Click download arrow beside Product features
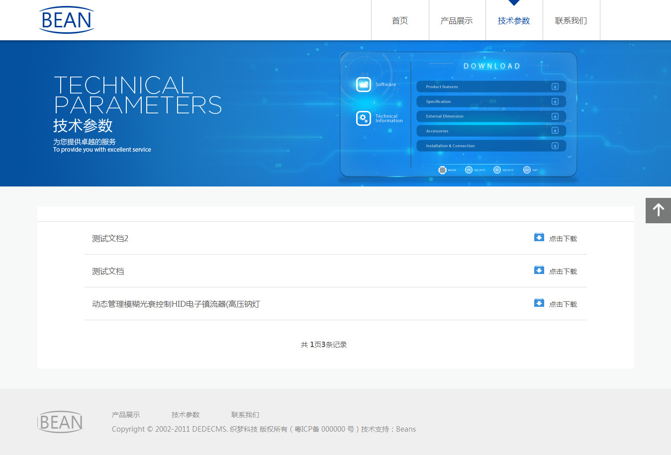Viewport: 671px width, 455px height. pyautogui.click(x=555, y=87)
